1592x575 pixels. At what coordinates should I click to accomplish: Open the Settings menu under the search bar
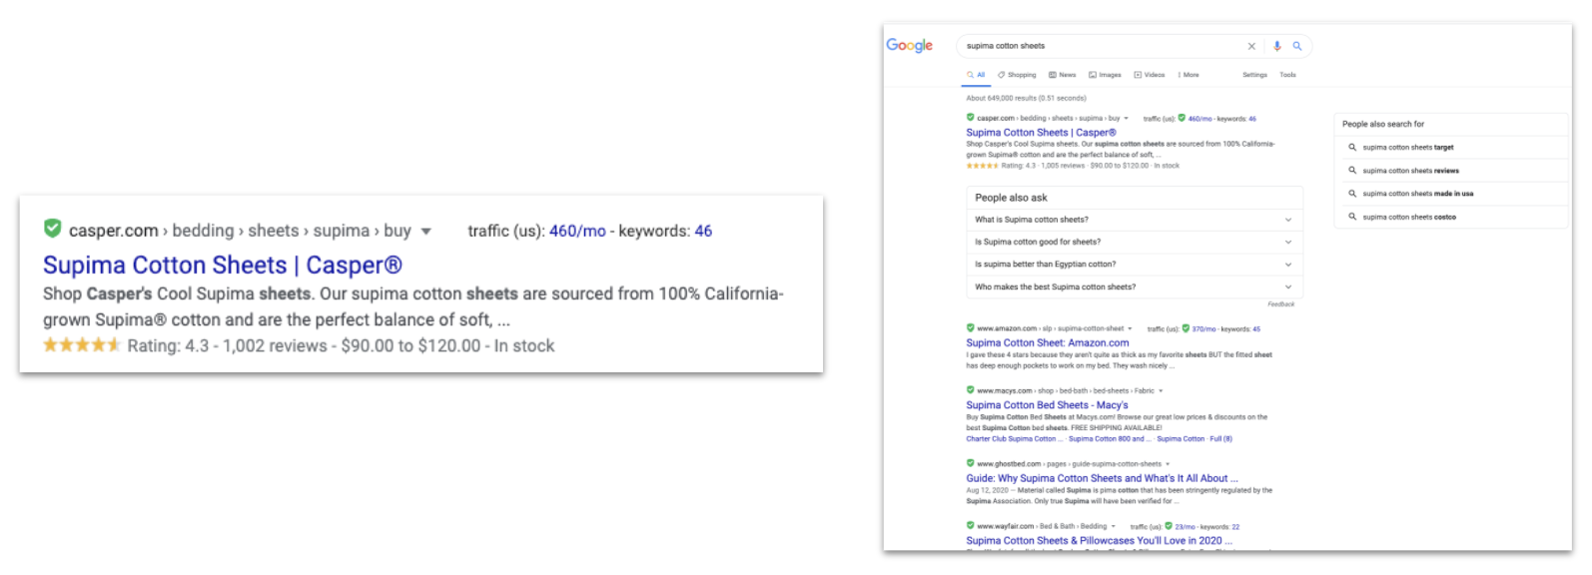pyautogui.click(x=1254, y=75)
